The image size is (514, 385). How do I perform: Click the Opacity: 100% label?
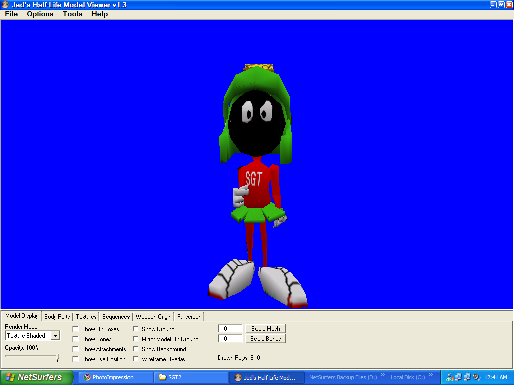(x=22, y=348)
